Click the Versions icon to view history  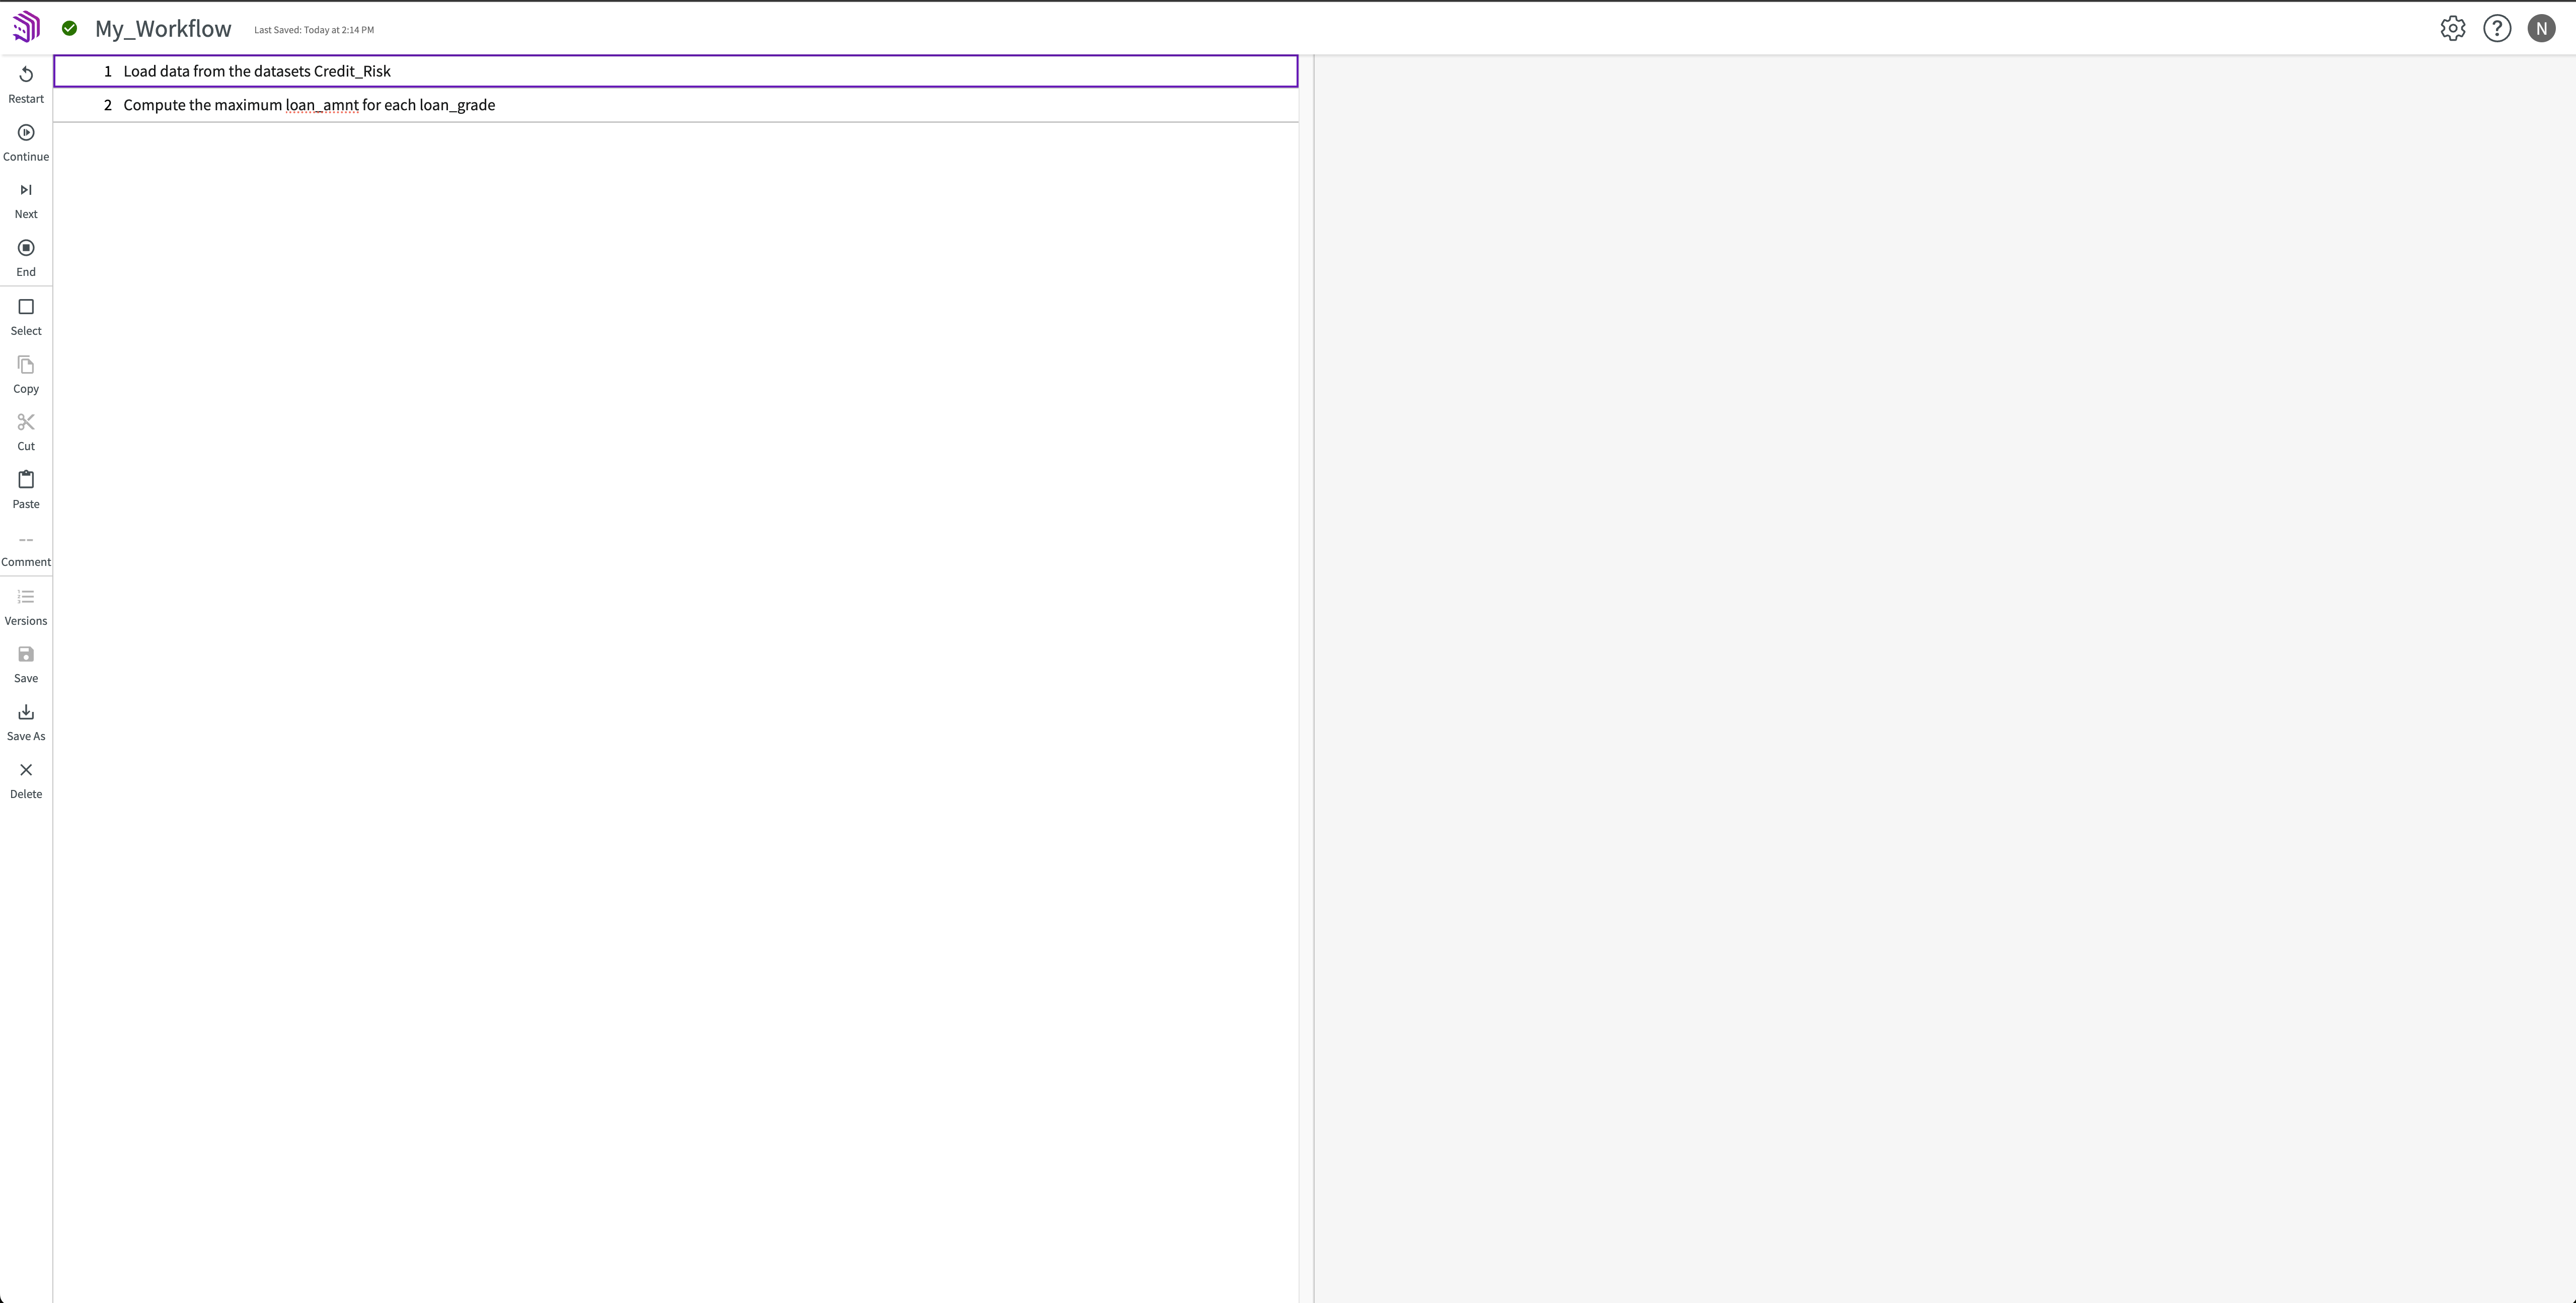pyautogui.click(x=25, y=595)
